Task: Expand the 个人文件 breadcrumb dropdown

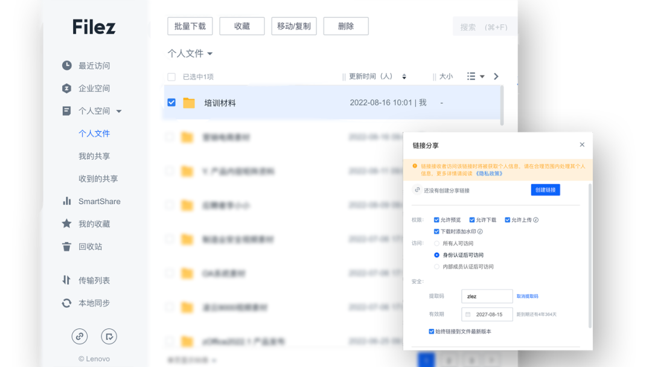Action: pos(210,54)
